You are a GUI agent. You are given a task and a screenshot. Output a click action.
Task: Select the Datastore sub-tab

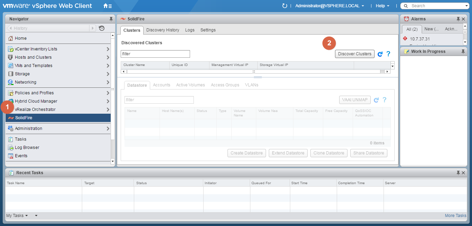(137, 85)
